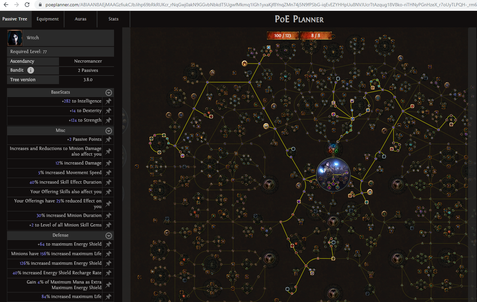This screenshot has width=477, height=302.
Task: Pin the 12% increased Damage stat
Action: 108,163
